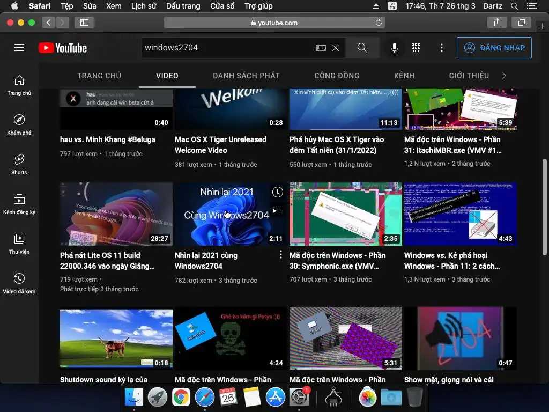Open Spotlight search in menu bar
This screenshot has width=549, height=412.
coord(514,6)
